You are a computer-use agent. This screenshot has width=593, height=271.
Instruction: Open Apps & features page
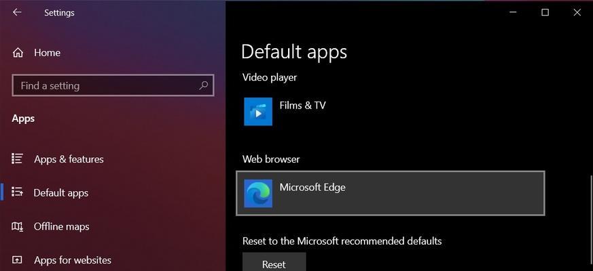point(69,159)
